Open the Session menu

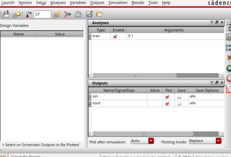click(25, 3)
